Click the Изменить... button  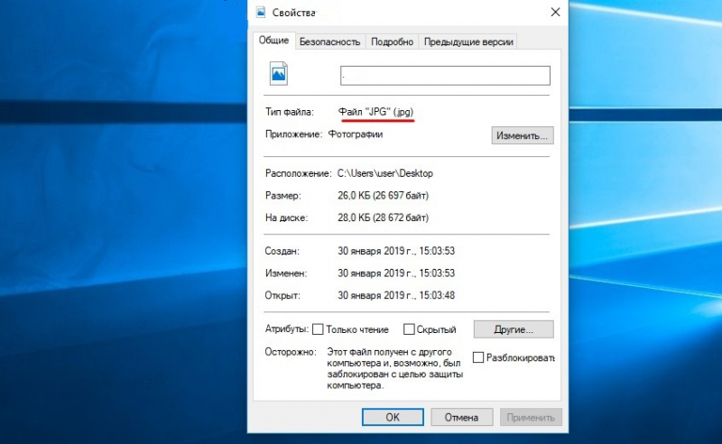pyautogui.click(x=523, y=136)
